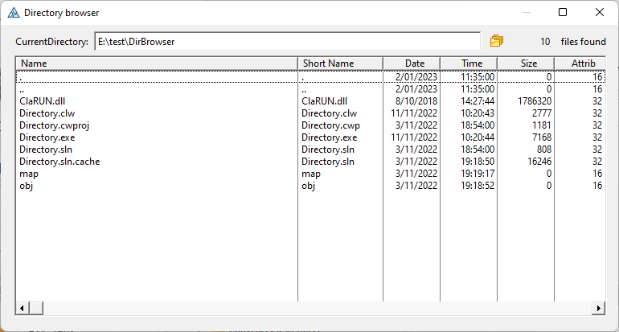619x332 pixels.
Task: Click the horizontal scrollbar right arrow
Action: click(x=598, y=308)
